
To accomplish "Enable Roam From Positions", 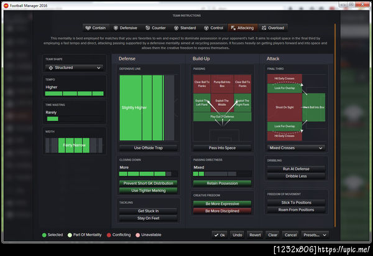I will (296, 210).
